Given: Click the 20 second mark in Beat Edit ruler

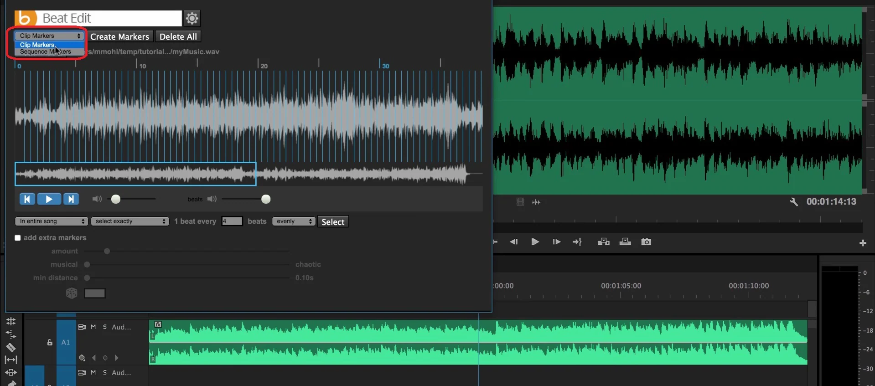Looking at the screenshot, I should click(264, 66).
